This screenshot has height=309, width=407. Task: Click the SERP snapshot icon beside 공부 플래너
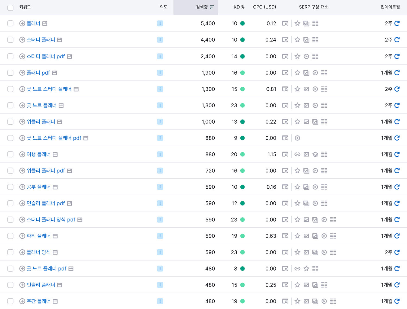click(55, 187)
